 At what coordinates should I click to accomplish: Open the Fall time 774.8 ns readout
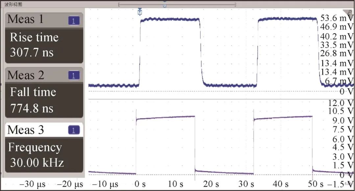pyautogui.click(x=44, y=100)
